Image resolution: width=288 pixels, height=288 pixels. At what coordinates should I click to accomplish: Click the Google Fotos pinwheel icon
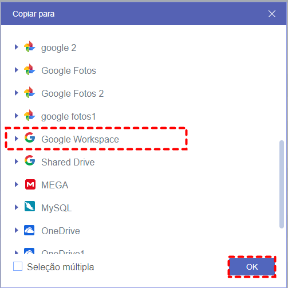tap(30, 69)
